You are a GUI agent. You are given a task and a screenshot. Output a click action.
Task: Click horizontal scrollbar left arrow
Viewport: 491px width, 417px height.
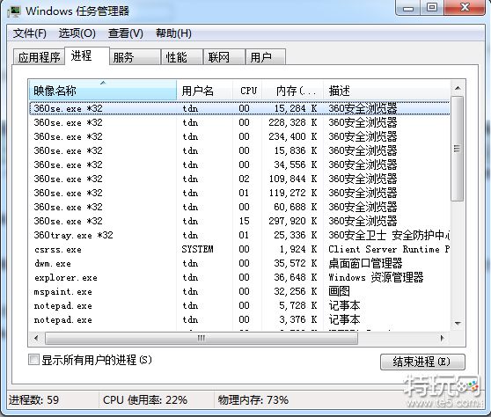tap(37, 338)
